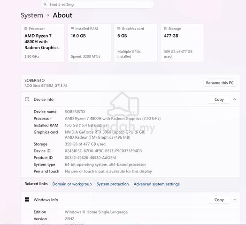Open Domain or workgroup link
246x225 pixels.
point(72,184)
